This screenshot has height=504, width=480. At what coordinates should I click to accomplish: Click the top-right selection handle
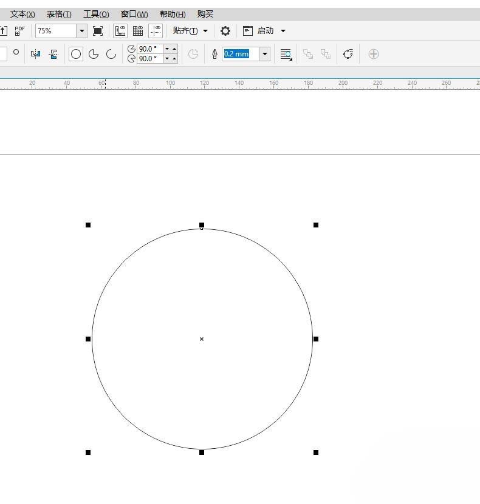tap(316, 225)
